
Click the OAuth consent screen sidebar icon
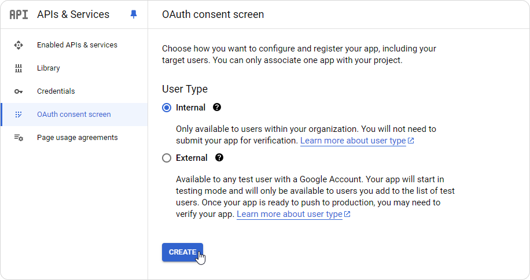point(19,115)
